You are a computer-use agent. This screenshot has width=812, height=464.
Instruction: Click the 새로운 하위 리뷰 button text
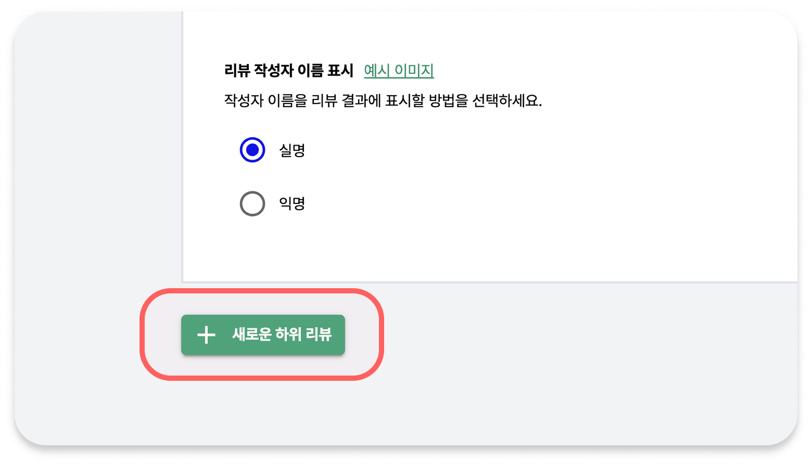(282, 334)
